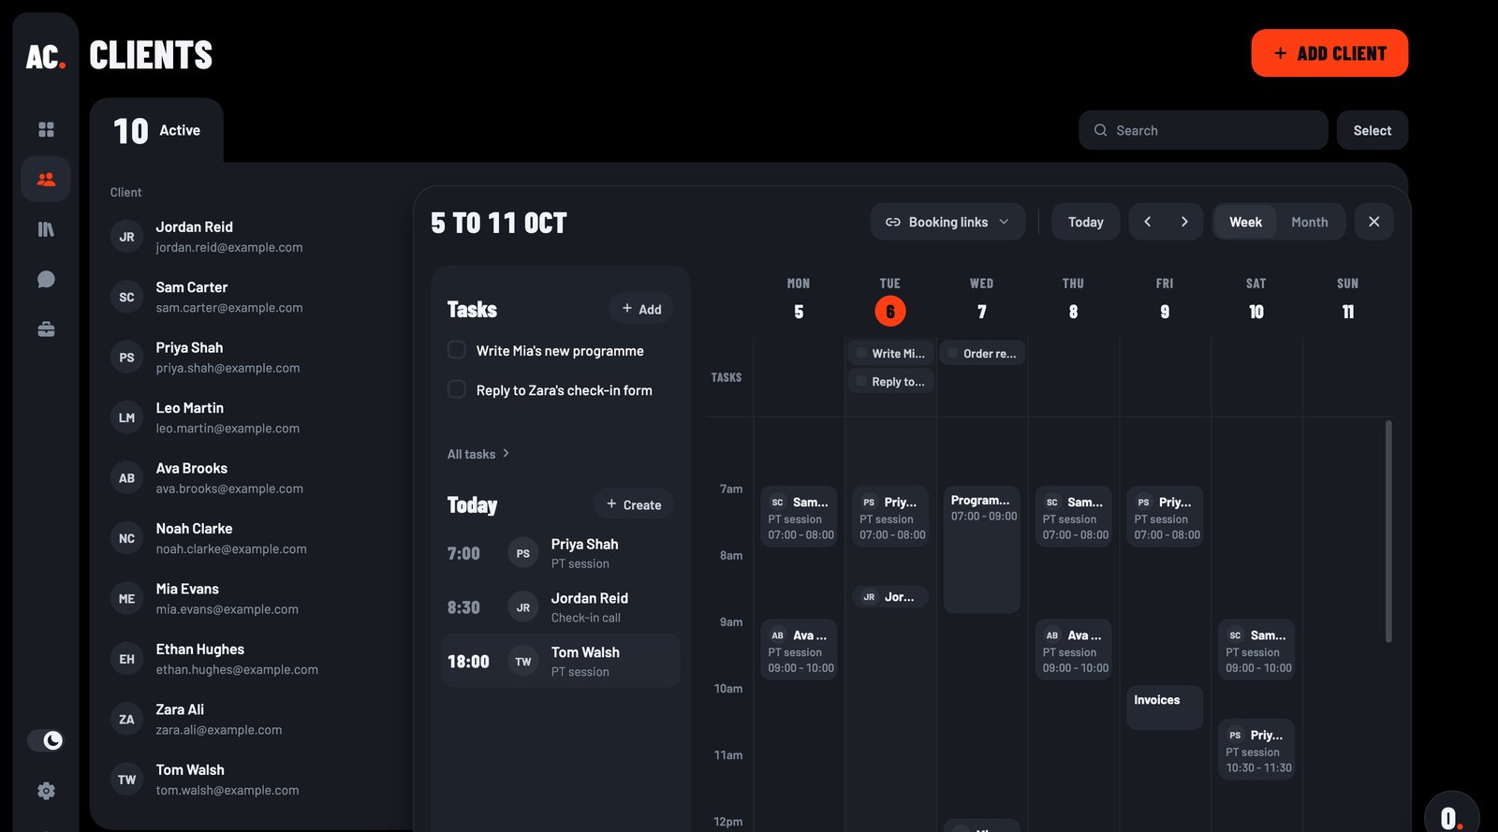Image resolution: width=1498 pixels, height=832 pixels.
Task: Click Mia Evans' ME avatar in client list
Action: 126,599
